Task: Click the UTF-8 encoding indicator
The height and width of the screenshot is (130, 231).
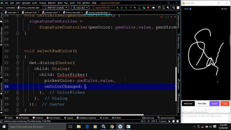Action: pyautogui.click(x=154, y=121)
